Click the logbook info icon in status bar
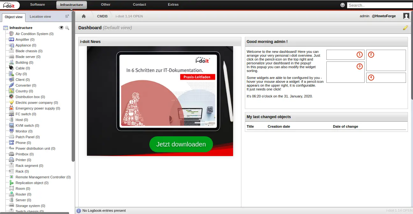The width and height of the screenshot is (413, 214). coord(79,210)
